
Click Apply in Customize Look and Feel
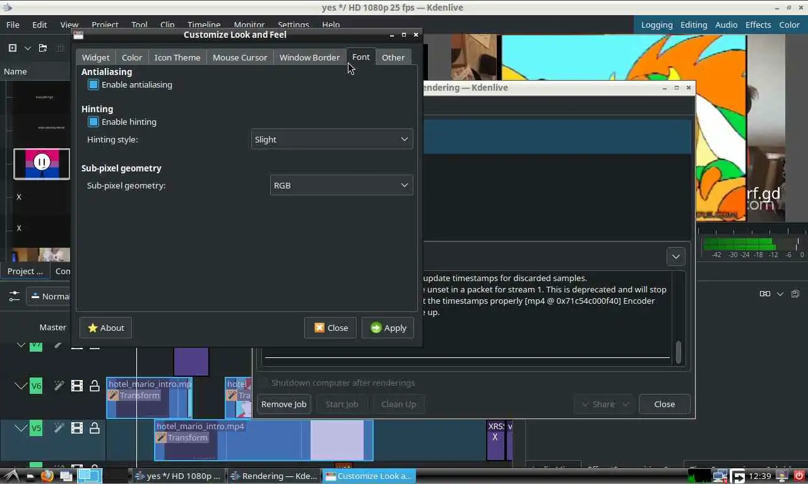388,328
